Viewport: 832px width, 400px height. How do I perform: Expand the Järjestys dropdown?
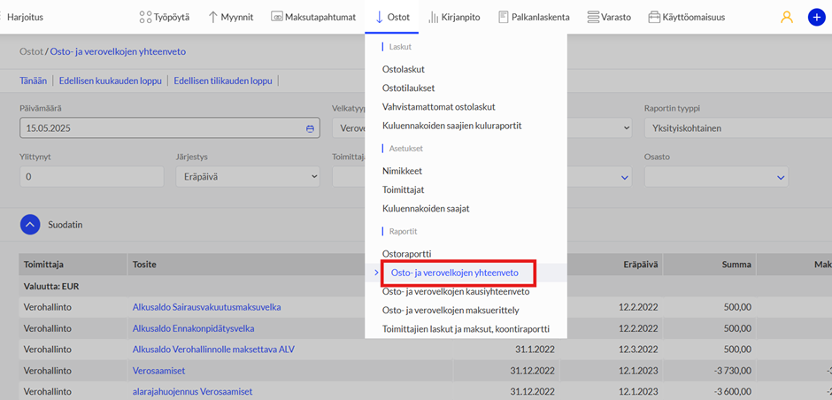click(x=247, y=177)
